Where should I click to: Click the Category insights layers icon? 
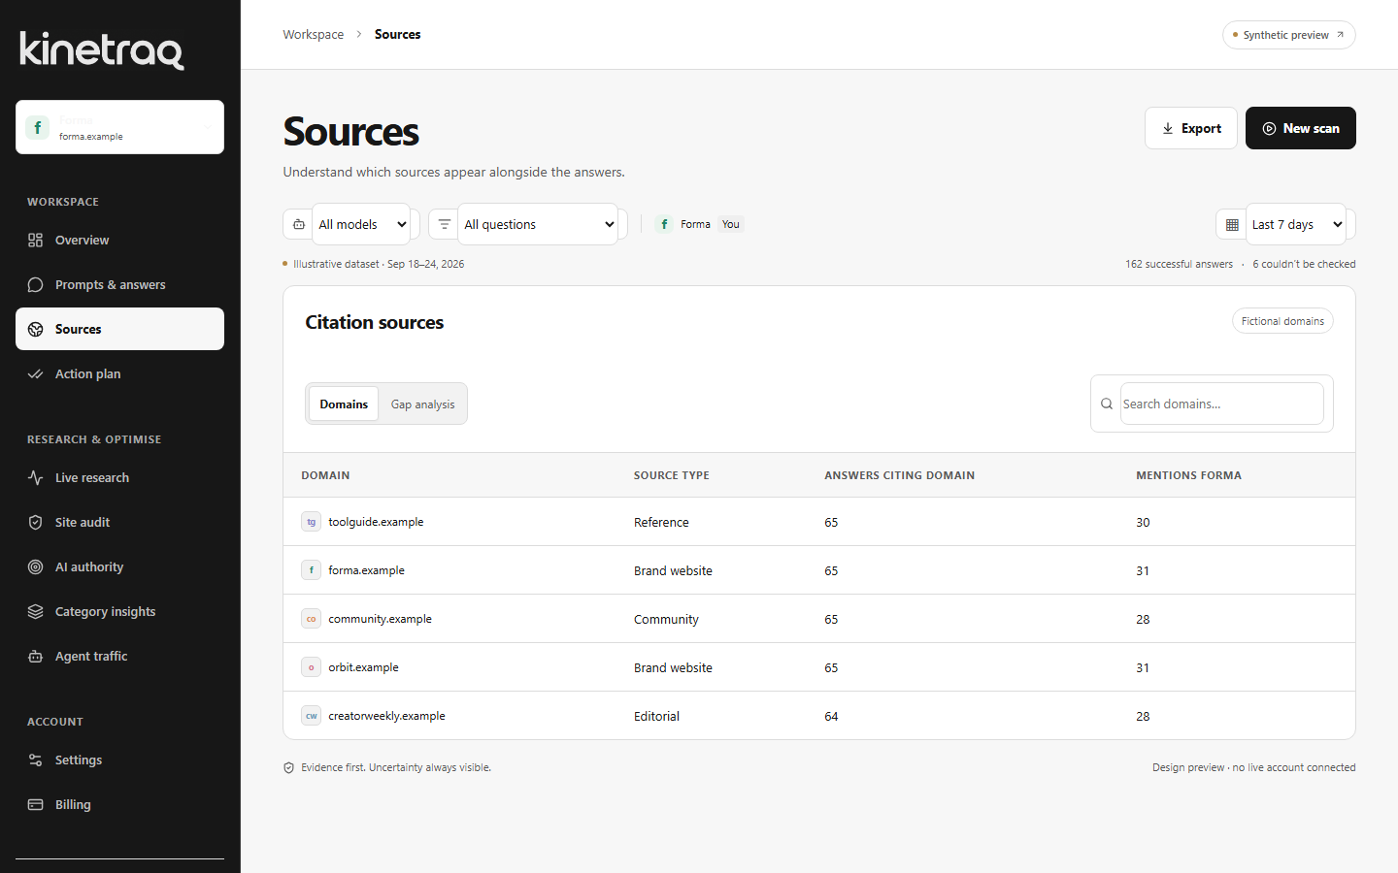[36, 611]
